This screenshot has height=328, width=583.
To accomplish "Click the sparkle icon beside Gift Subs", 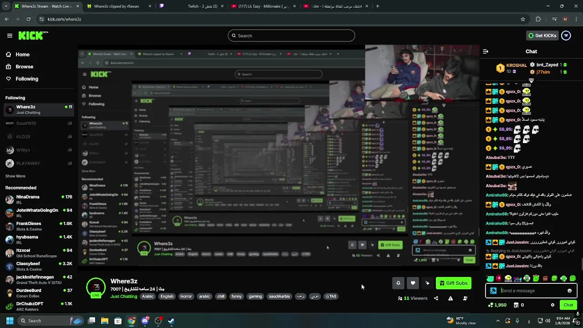I will pyautogui.click(x=427, y=283).
